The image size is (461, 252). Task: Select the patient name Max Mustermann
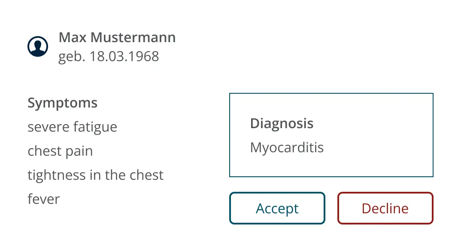pyautogui.click(x=117, y=37)
